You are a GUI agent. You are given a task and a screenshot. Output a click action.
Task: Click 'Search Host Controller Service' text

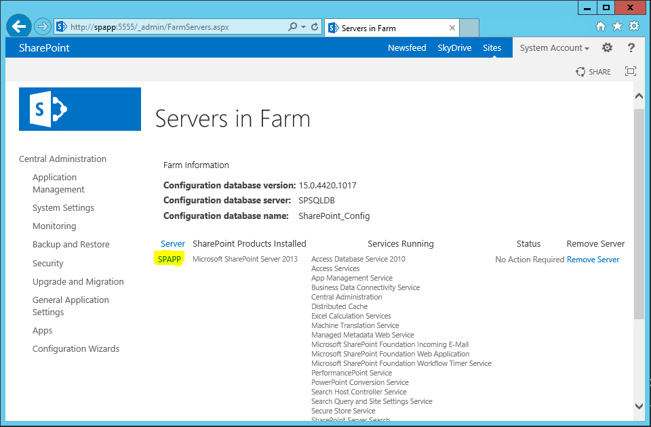359,392
